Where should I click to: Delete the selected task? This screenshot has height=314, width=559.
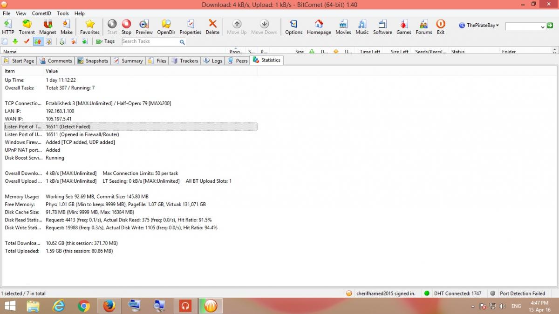pos(212,27)
